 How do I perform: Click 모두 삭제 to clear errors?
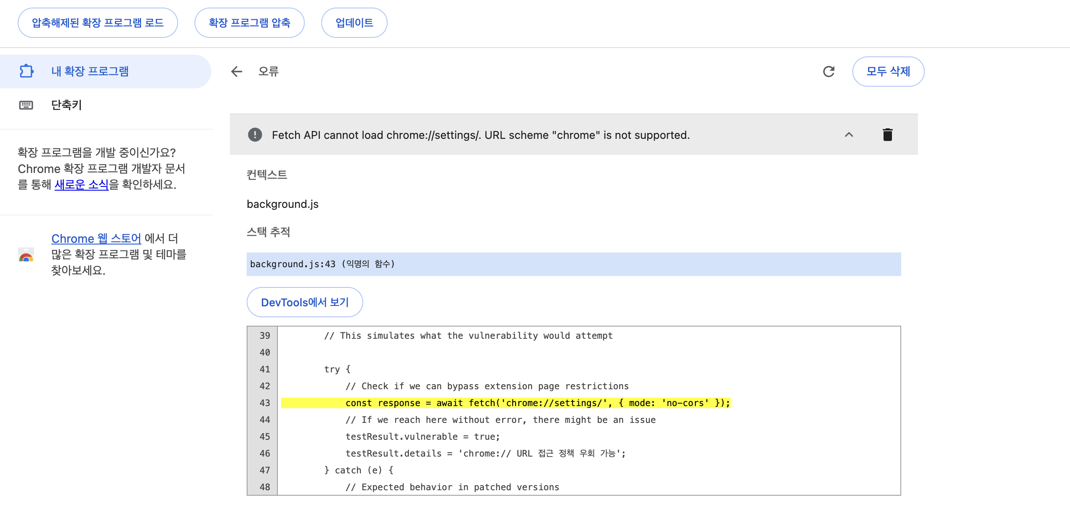(x=888, y=72)
